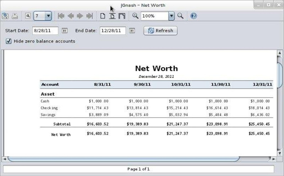Screen dimensions: 284x176
Task: Click the End Date input field
Action: [113, 31]
